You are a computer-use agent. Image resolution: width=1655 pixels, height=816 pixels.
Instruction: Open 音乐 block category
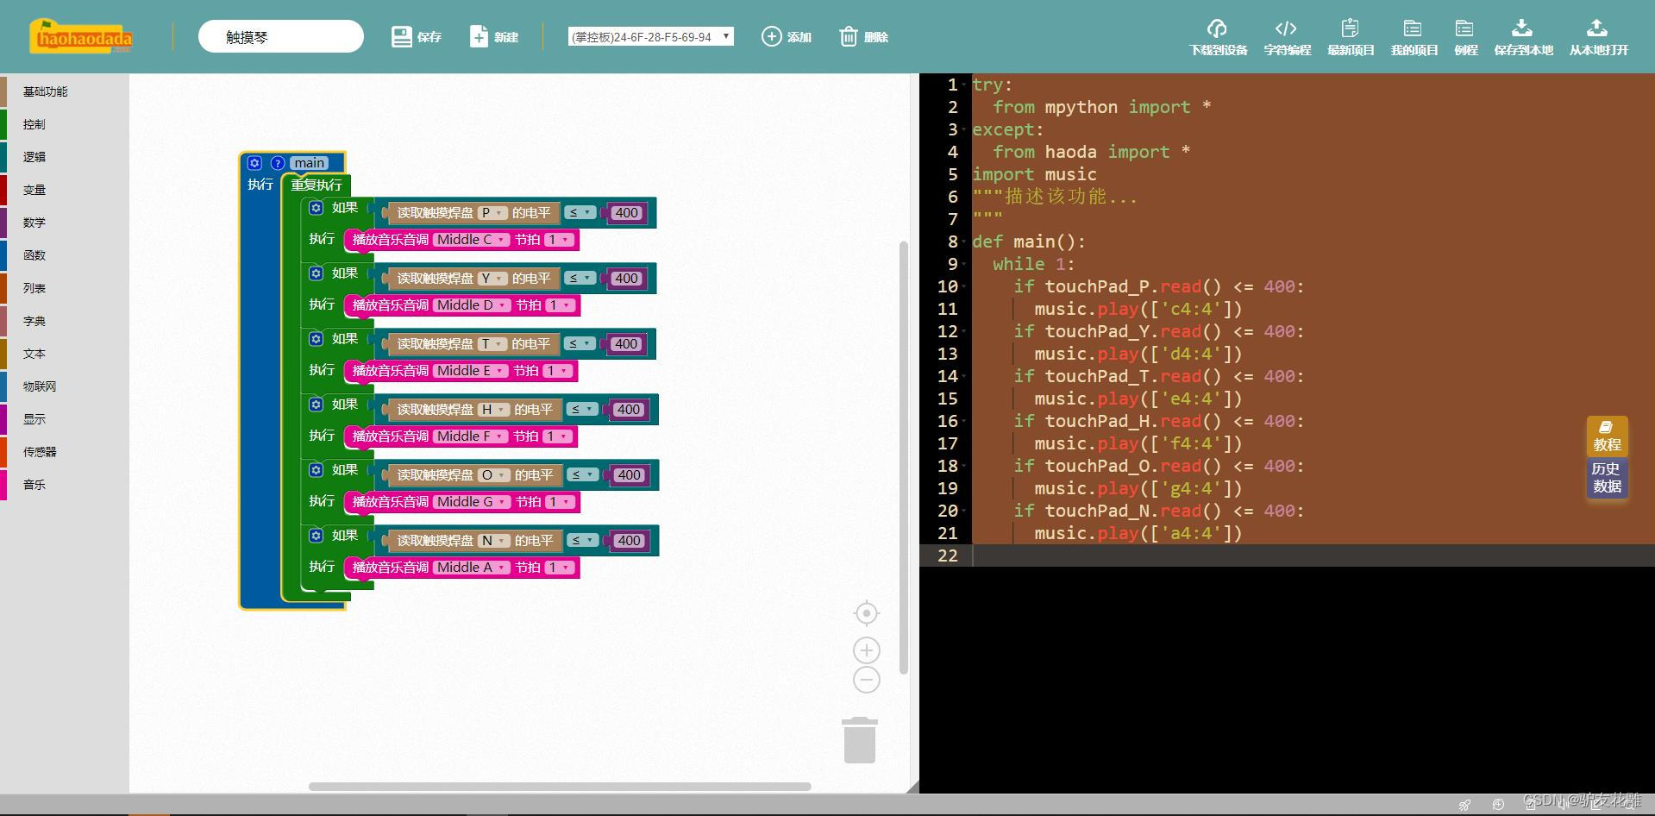(x=34, y=485)
